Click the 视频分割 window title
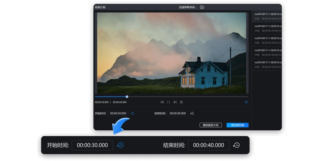The width and height of the screenshot is (323, 161). (x=100, y=7)
